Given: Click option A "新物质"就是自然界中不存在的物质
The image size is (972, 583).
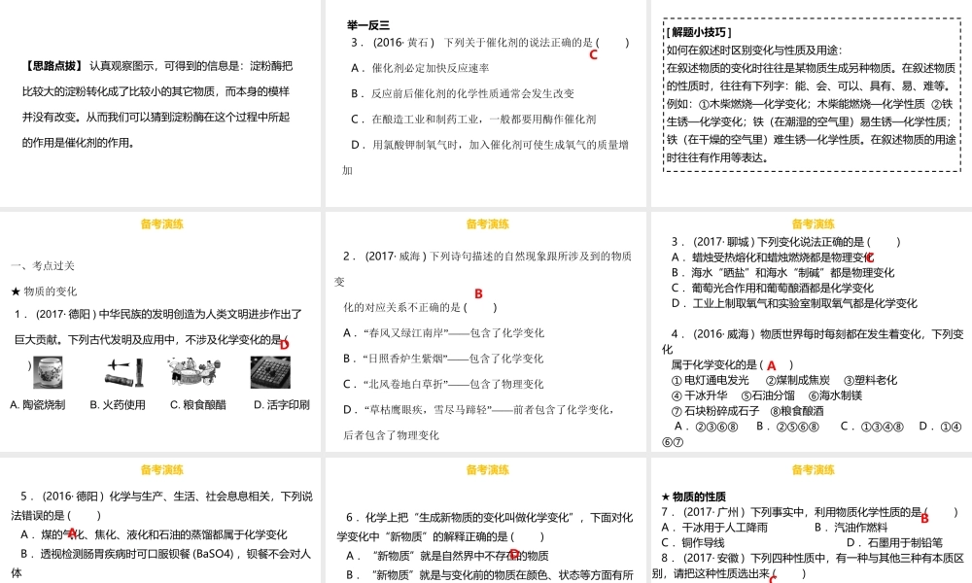Looking at the screenshot, I should 447,556.
